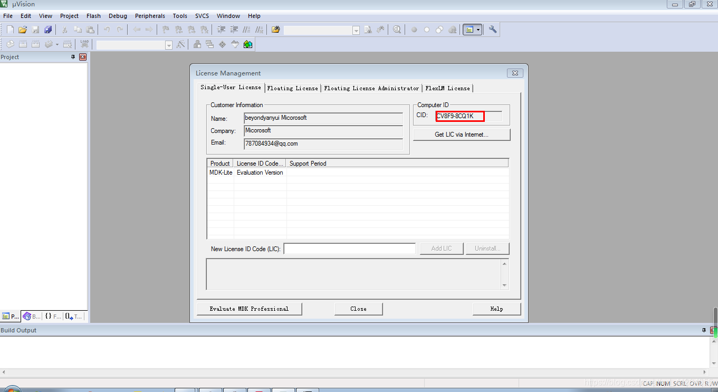Click the Insert Bookmark flag icon
The image size is (718, 392).
coord(166,30)
